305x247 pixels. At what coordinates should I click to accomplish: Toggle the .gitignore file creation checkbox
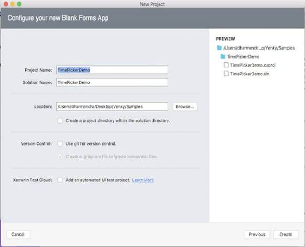(x=60, y=156)
